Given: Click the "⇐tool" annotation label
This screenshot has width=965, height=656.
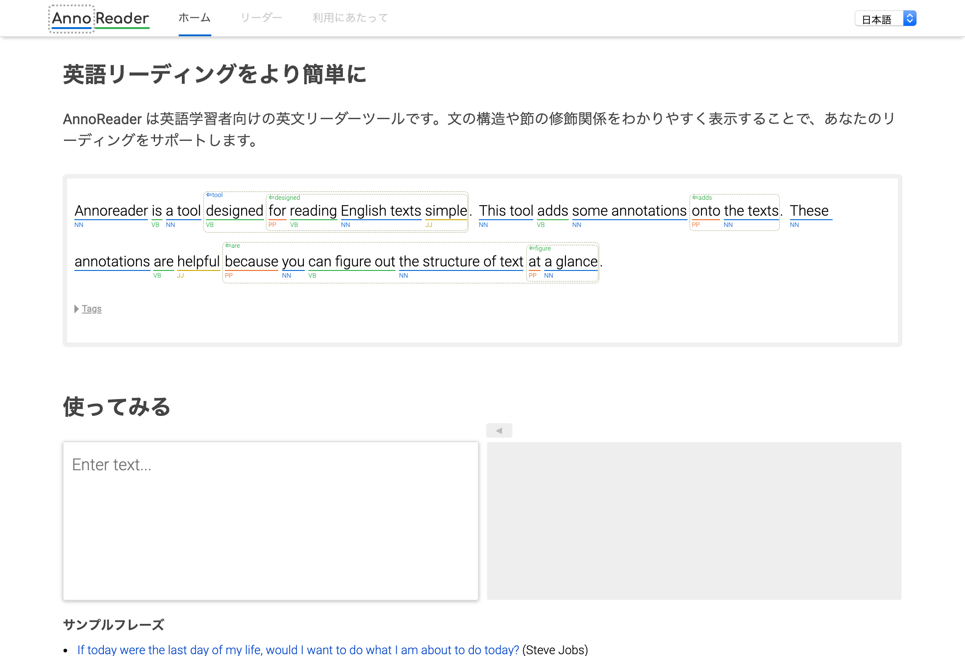Looking at the screenshot, I should (214, 194).
